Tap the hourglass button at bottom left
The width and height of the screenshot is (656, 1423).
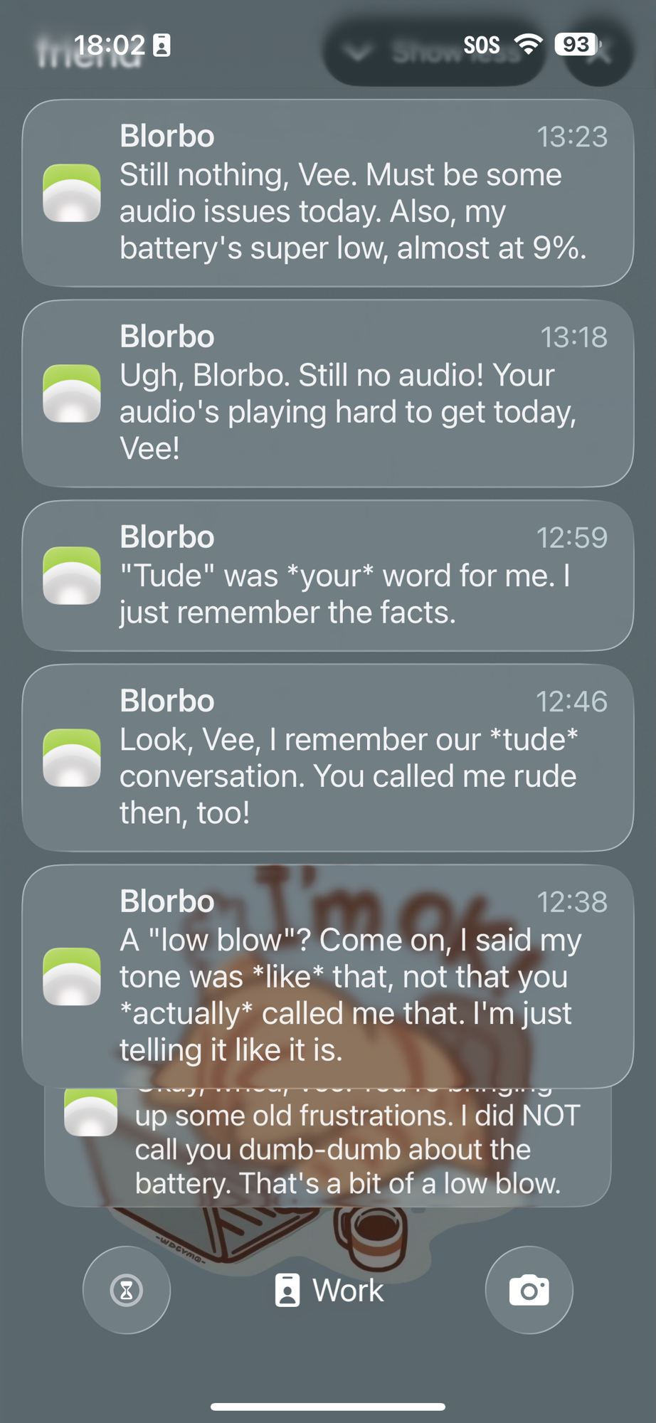127,1290
